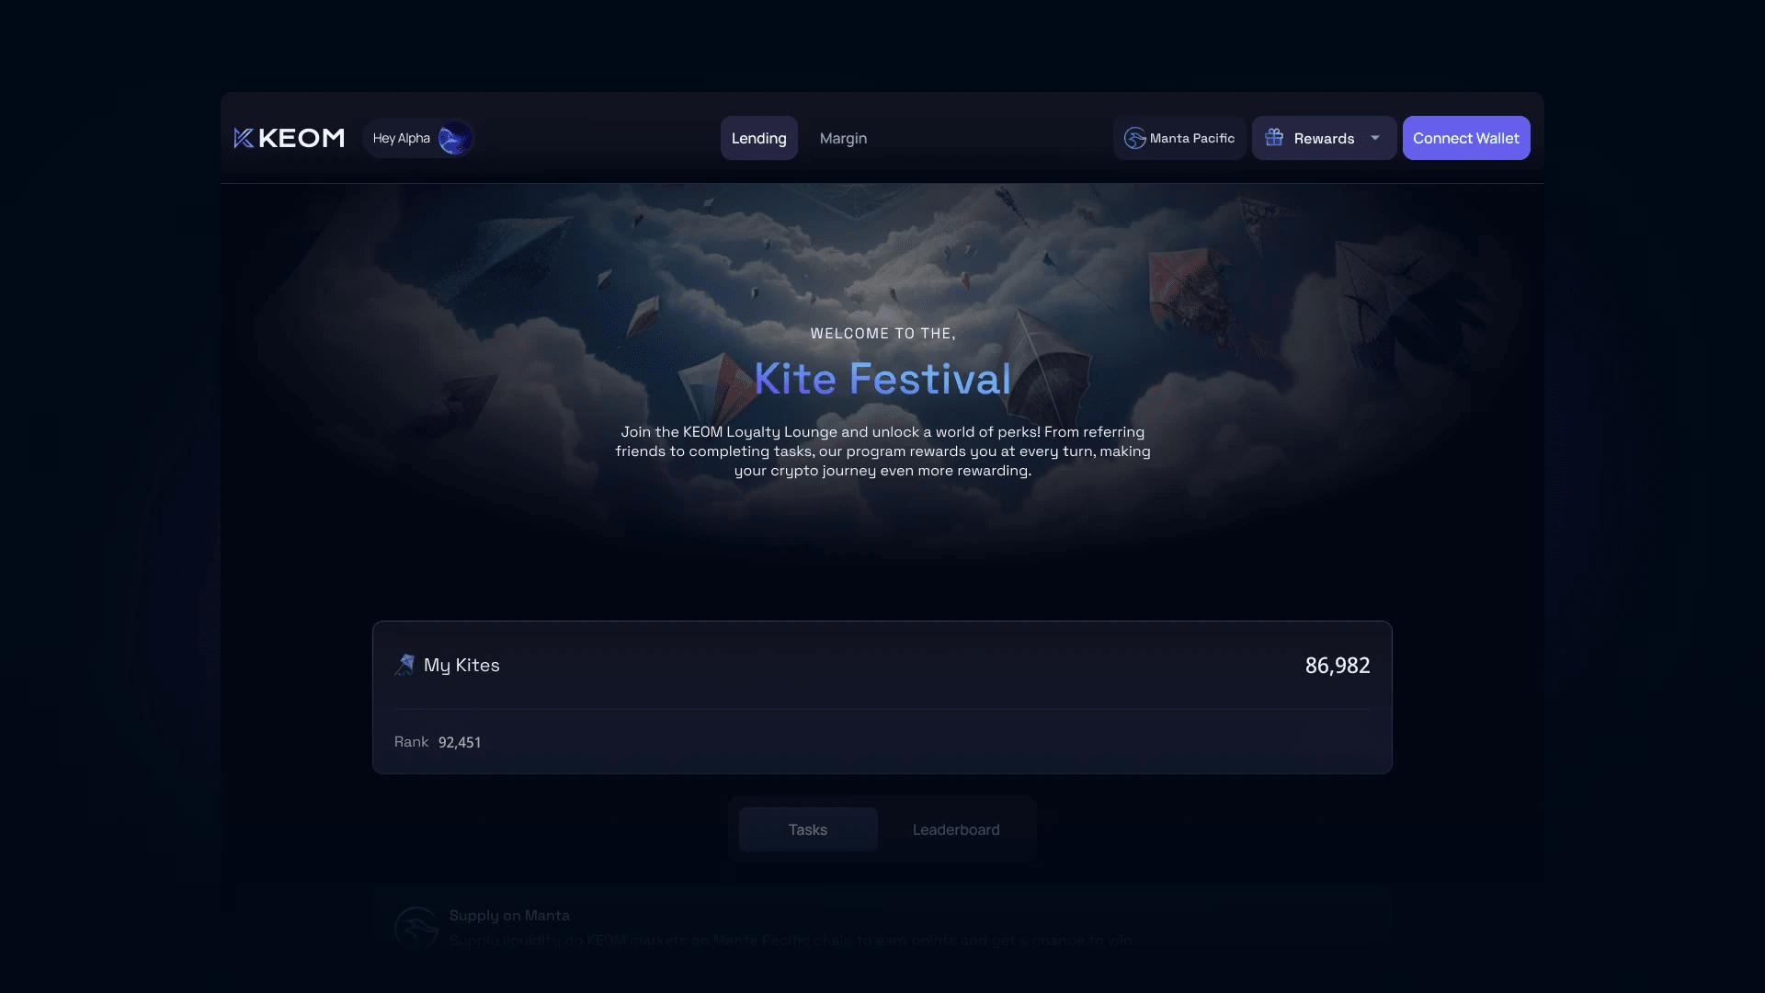Image resolution: width=1765 pixels, height=993 pixels.
Task: Click the Rank value 92,451
Action: pos(460,742)
